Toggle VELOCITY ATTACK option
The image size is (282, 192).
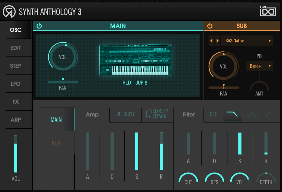pos(157,114)
